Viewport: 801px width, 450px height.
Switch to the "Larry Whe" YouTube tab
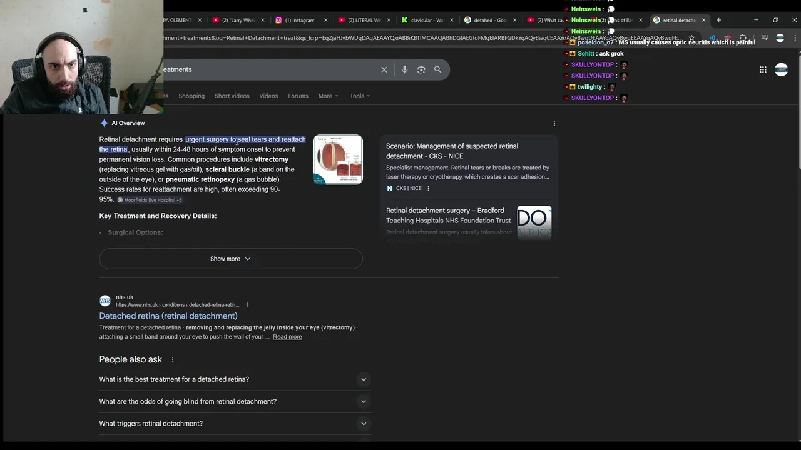(x=238, y=20)
